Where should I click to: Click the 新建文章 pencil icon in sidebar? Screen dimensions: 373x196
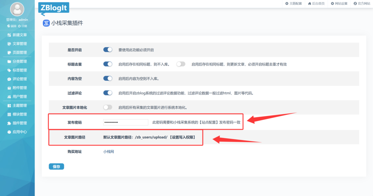pyautogui.click(x=9, y=35)
